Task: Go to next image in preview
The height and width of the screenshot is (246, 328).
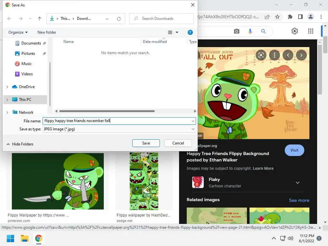Action: (x=301, y=55)
